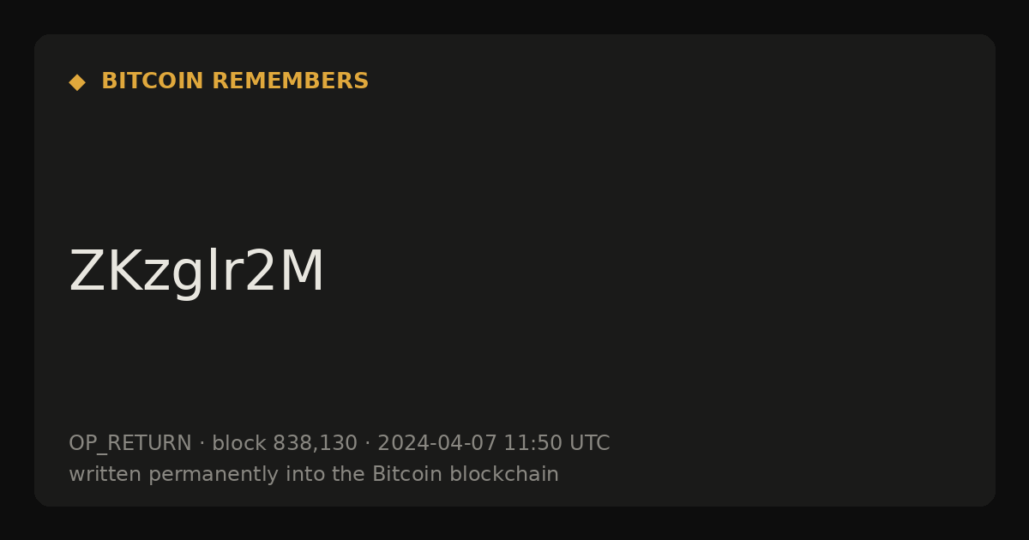Click the dot separator before the date
1029x540 pixels.
pos(368,444)
